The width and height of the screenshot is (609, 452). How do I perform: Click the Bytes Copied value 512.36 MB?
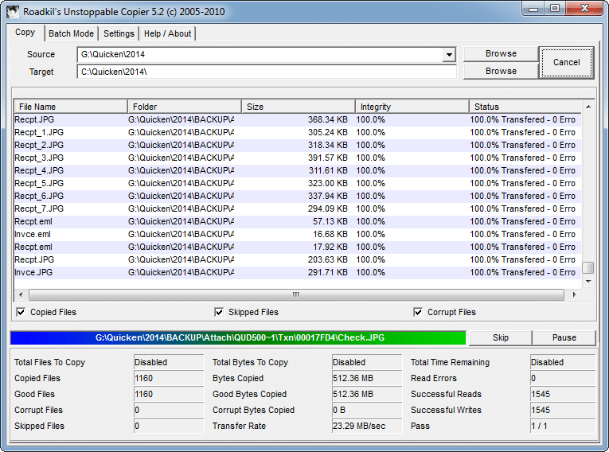coord(367,378)
